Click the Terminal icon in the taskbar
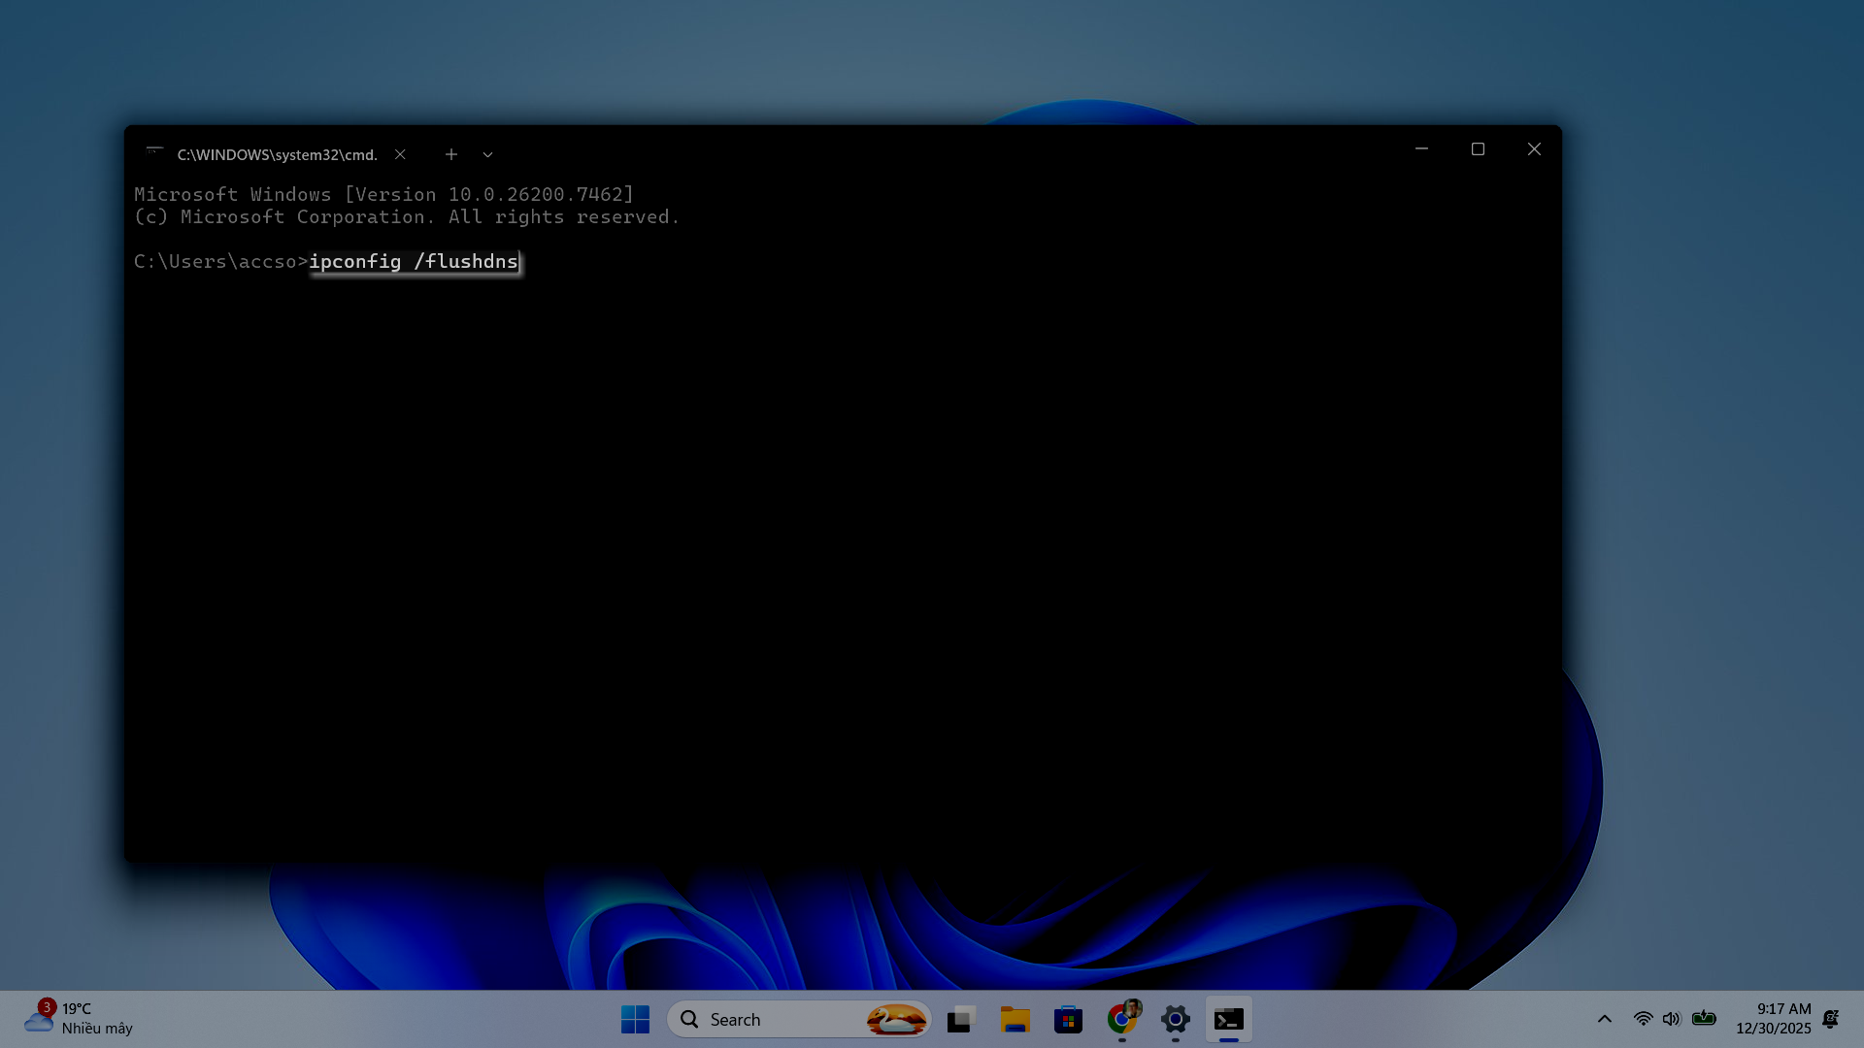Viewport: 1864px width, 1048px height. [x=1228, y=1019]
